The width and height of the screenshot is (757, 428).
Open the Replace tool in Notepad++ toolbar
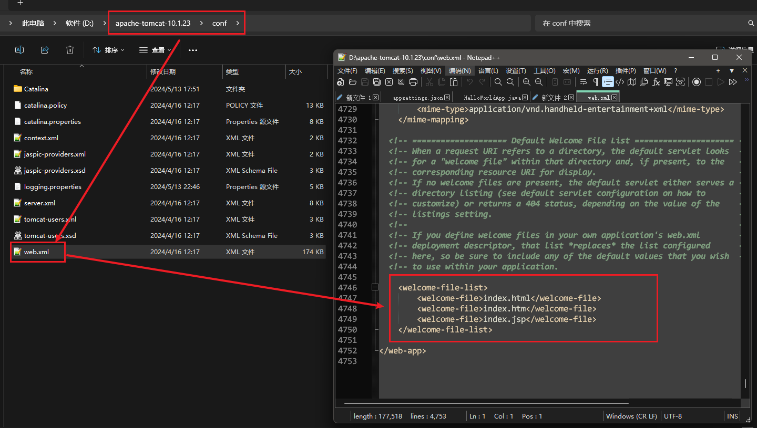(x=510, y=82)
